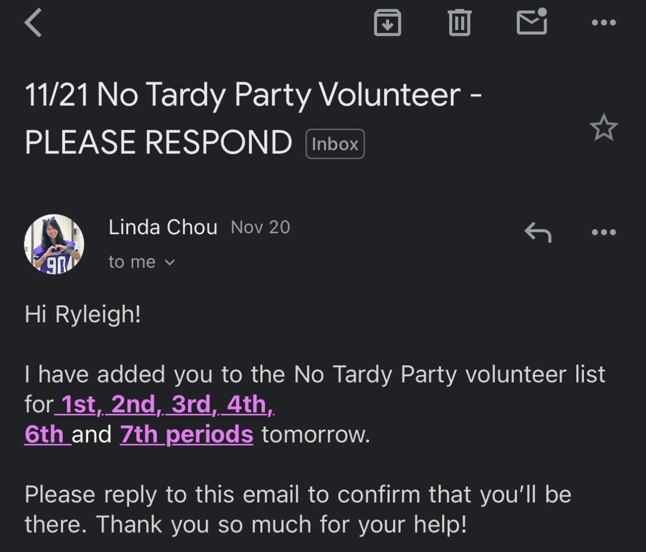Tap the sender name Linda Chou
Screen dimensions: 646x552
[163, 228]
